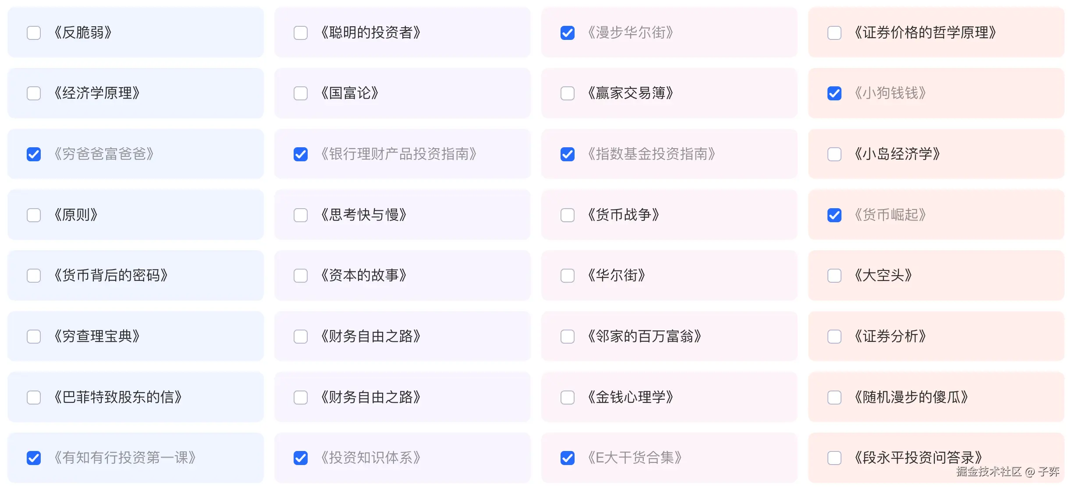1072x490 pixels.
Task: Untick the 《银行理财产品投资指南》 checkbox
Action: point(301,154)
